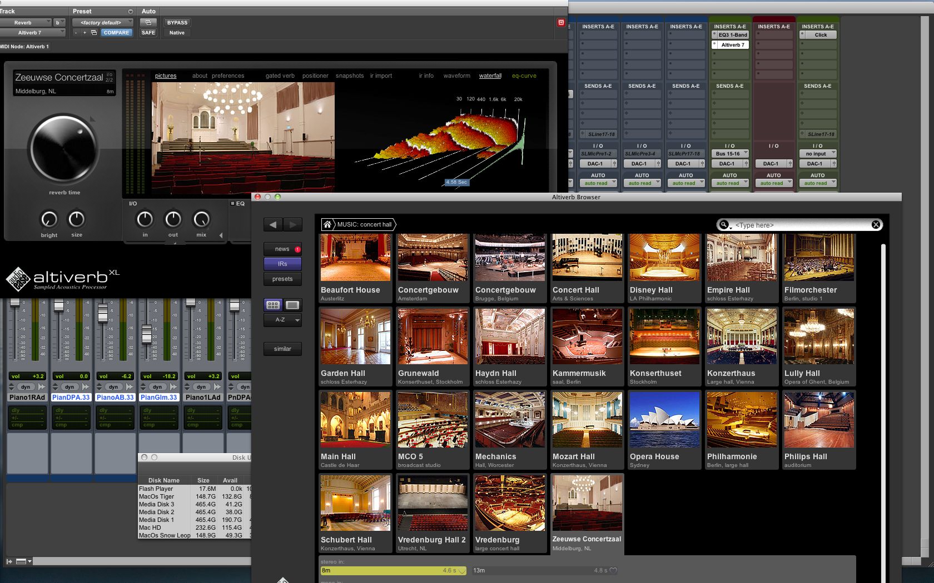Click the bright knob

pyautogui.click(x=49, y=219)
